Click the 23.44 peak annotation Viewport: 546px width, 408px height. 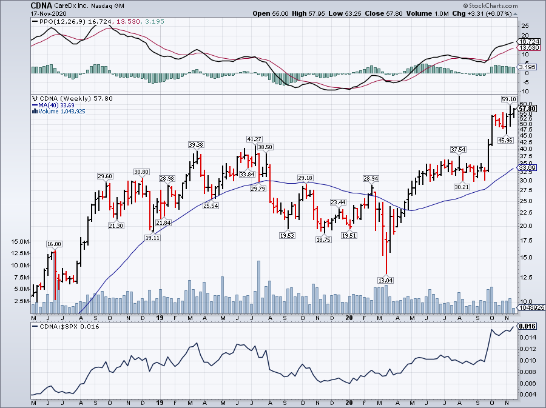click(338, 202)
